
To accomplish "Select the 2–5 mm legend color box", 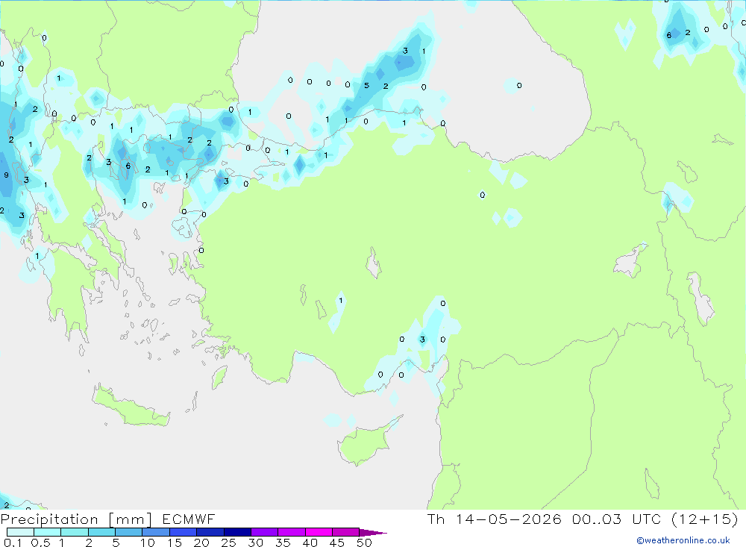I will pyautogui.click(x=101, y=532).
